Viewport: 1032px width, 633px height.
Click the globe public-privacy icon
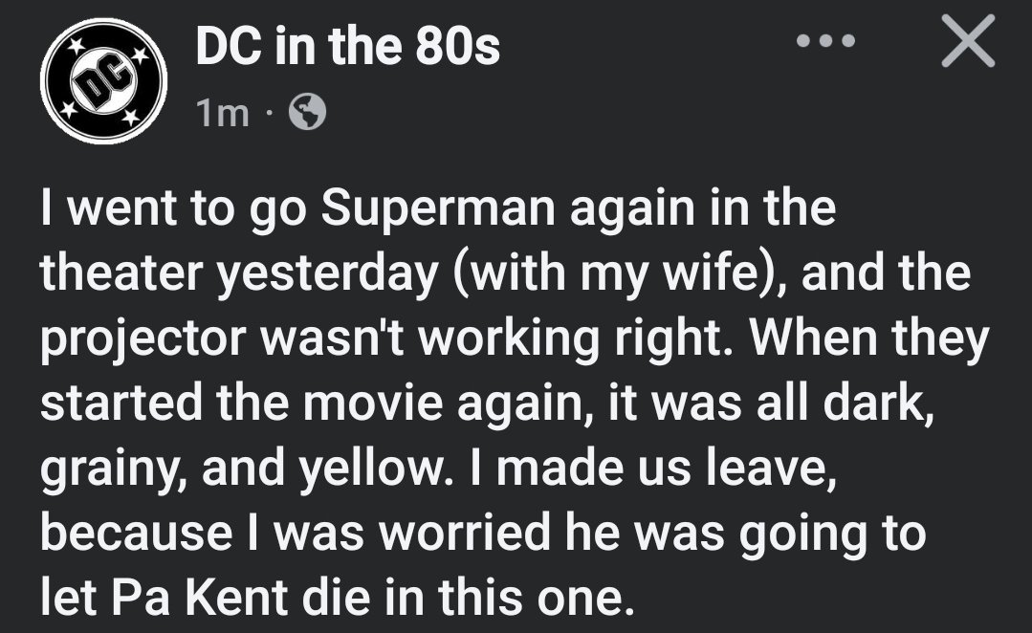click(308, 114)
